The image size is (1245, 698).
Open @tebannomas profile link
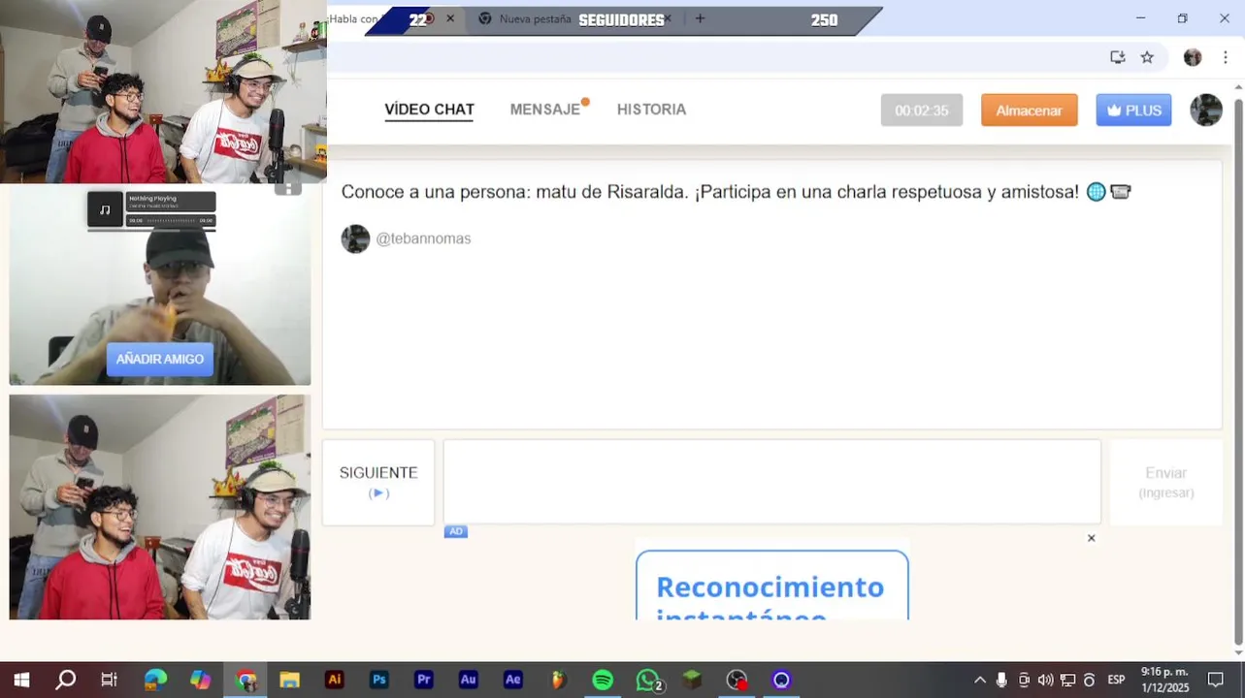[423, 238]
